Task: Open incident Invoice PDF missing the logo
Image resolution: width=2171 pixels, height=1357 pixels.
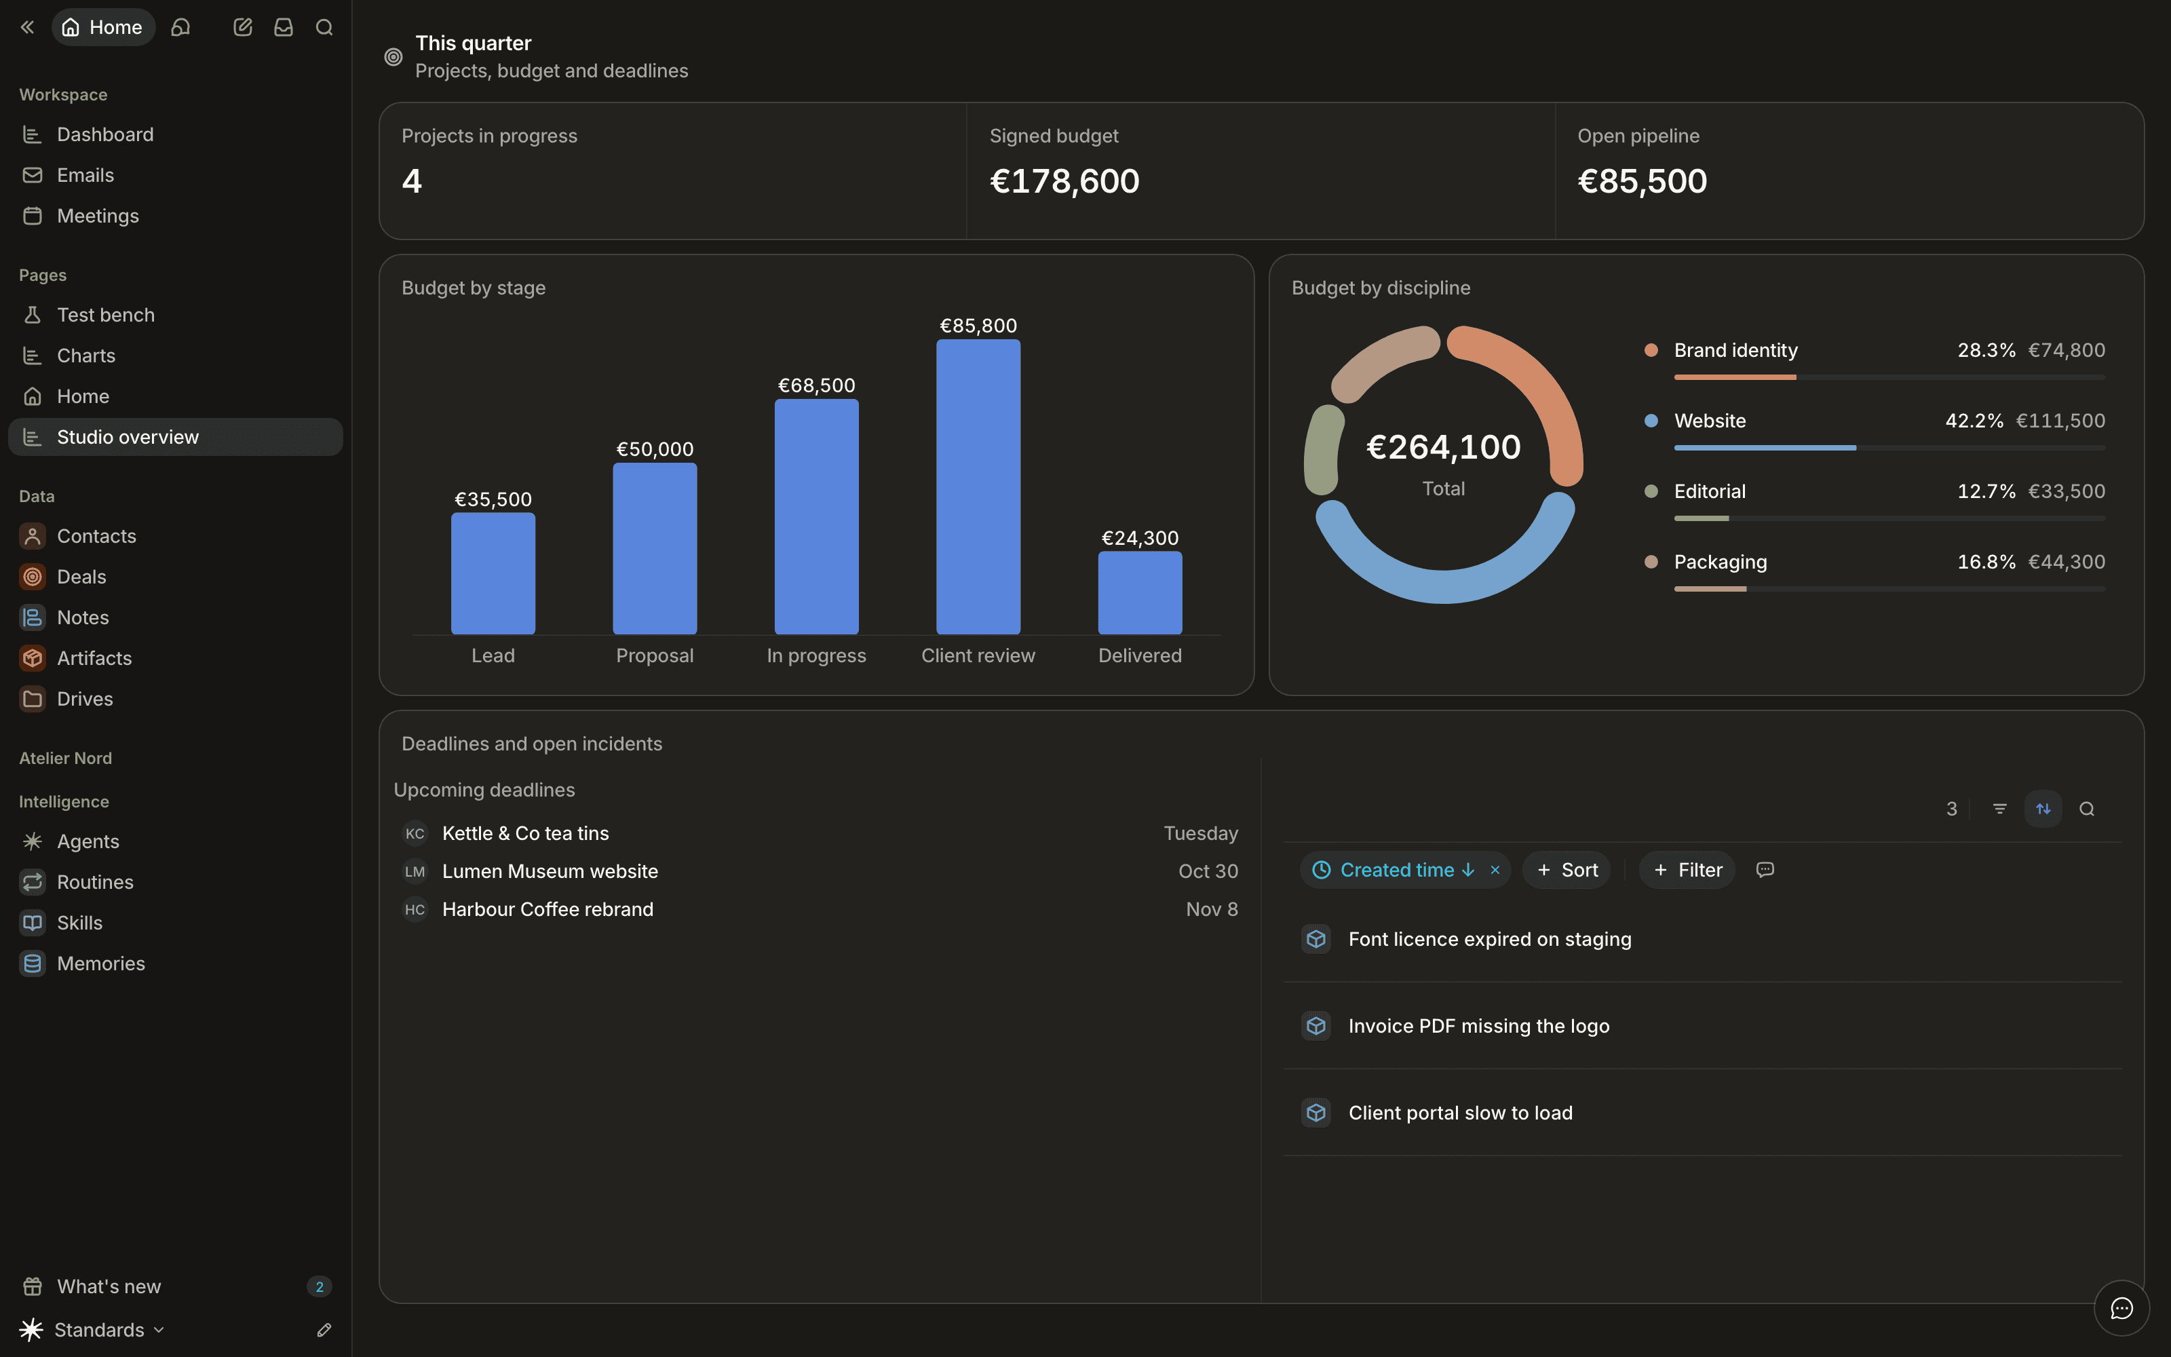Action: click(x=1702, y=1026)
